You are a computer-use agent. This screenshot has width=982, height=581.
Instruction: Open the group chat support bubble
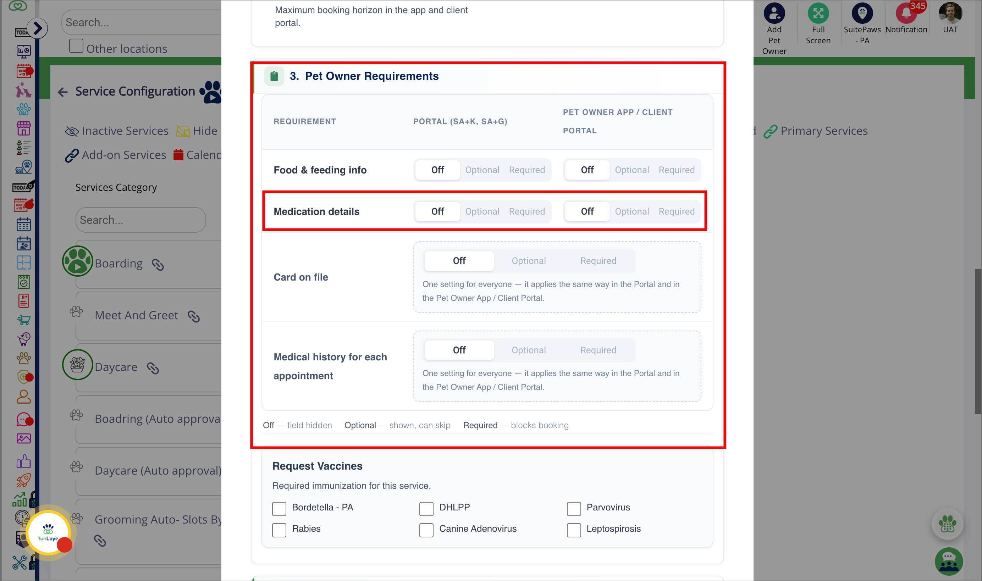tap(949, 561)
